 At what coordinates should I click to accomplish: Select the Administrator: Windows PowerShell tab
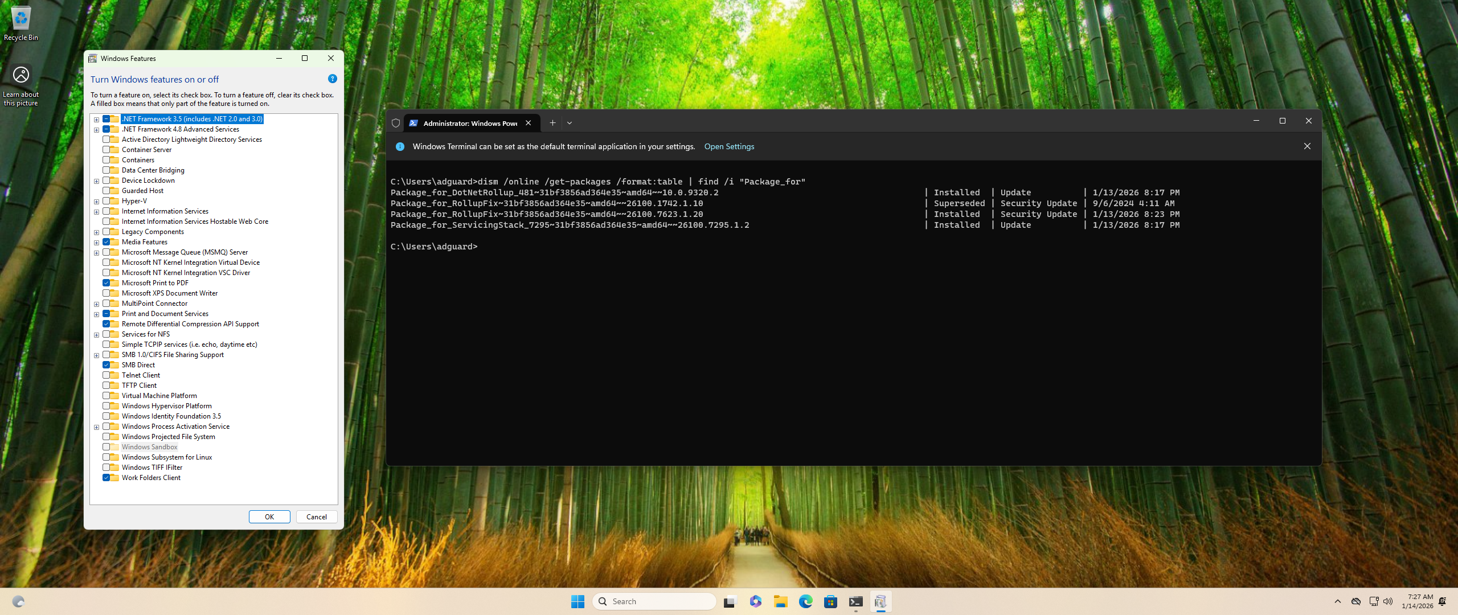tap(469, 123)
